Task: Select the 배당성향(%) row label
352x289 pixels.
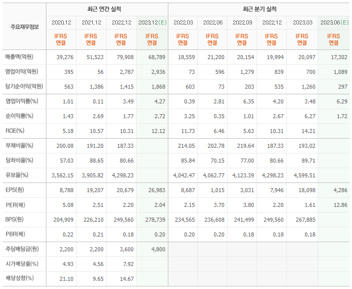Action: [19, 278]
